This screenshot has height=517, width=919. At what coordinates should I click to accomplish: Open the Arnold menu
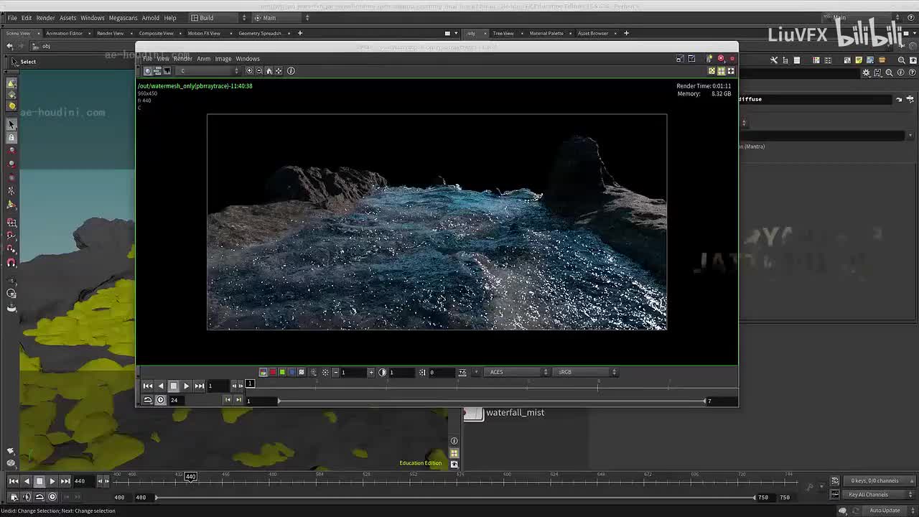point(151,18)
